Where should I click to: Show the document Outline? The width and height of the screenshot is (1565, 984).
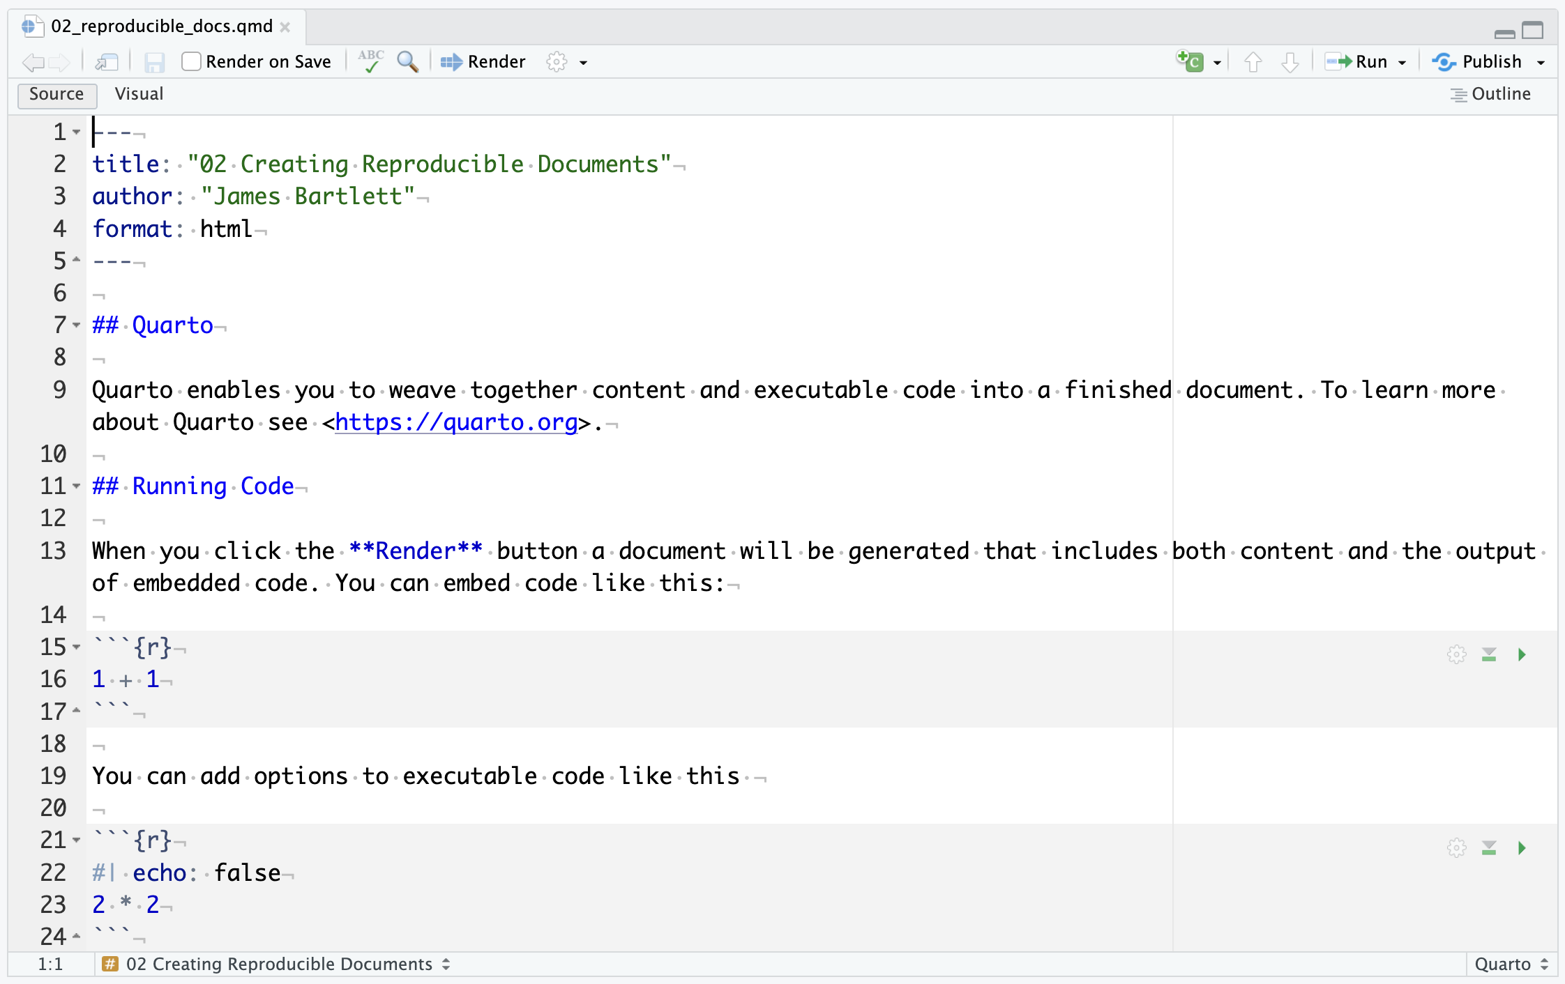(1490, 94)
